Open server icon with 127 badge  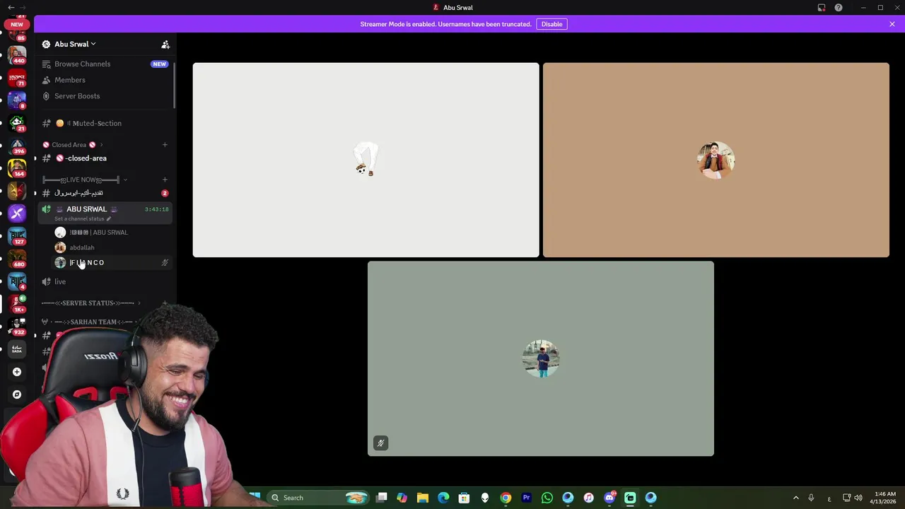click(17, 235)
